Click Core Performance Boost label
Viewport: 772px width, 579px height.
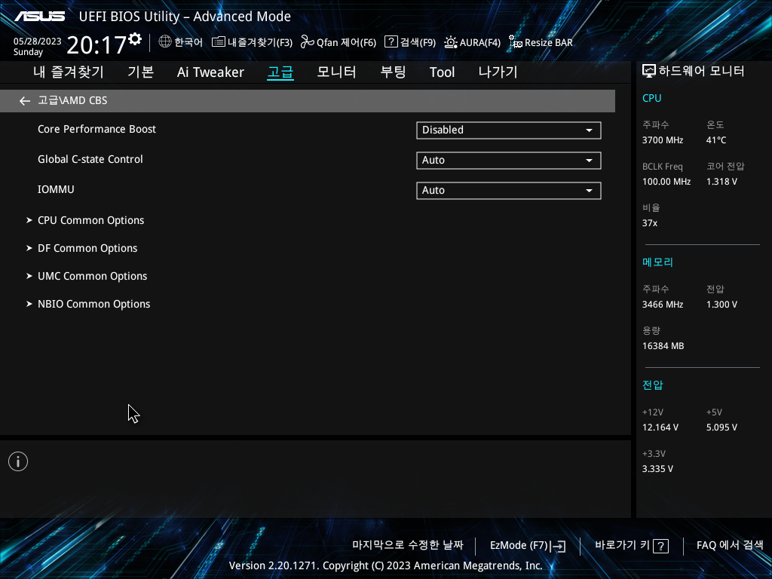[97, 129]
